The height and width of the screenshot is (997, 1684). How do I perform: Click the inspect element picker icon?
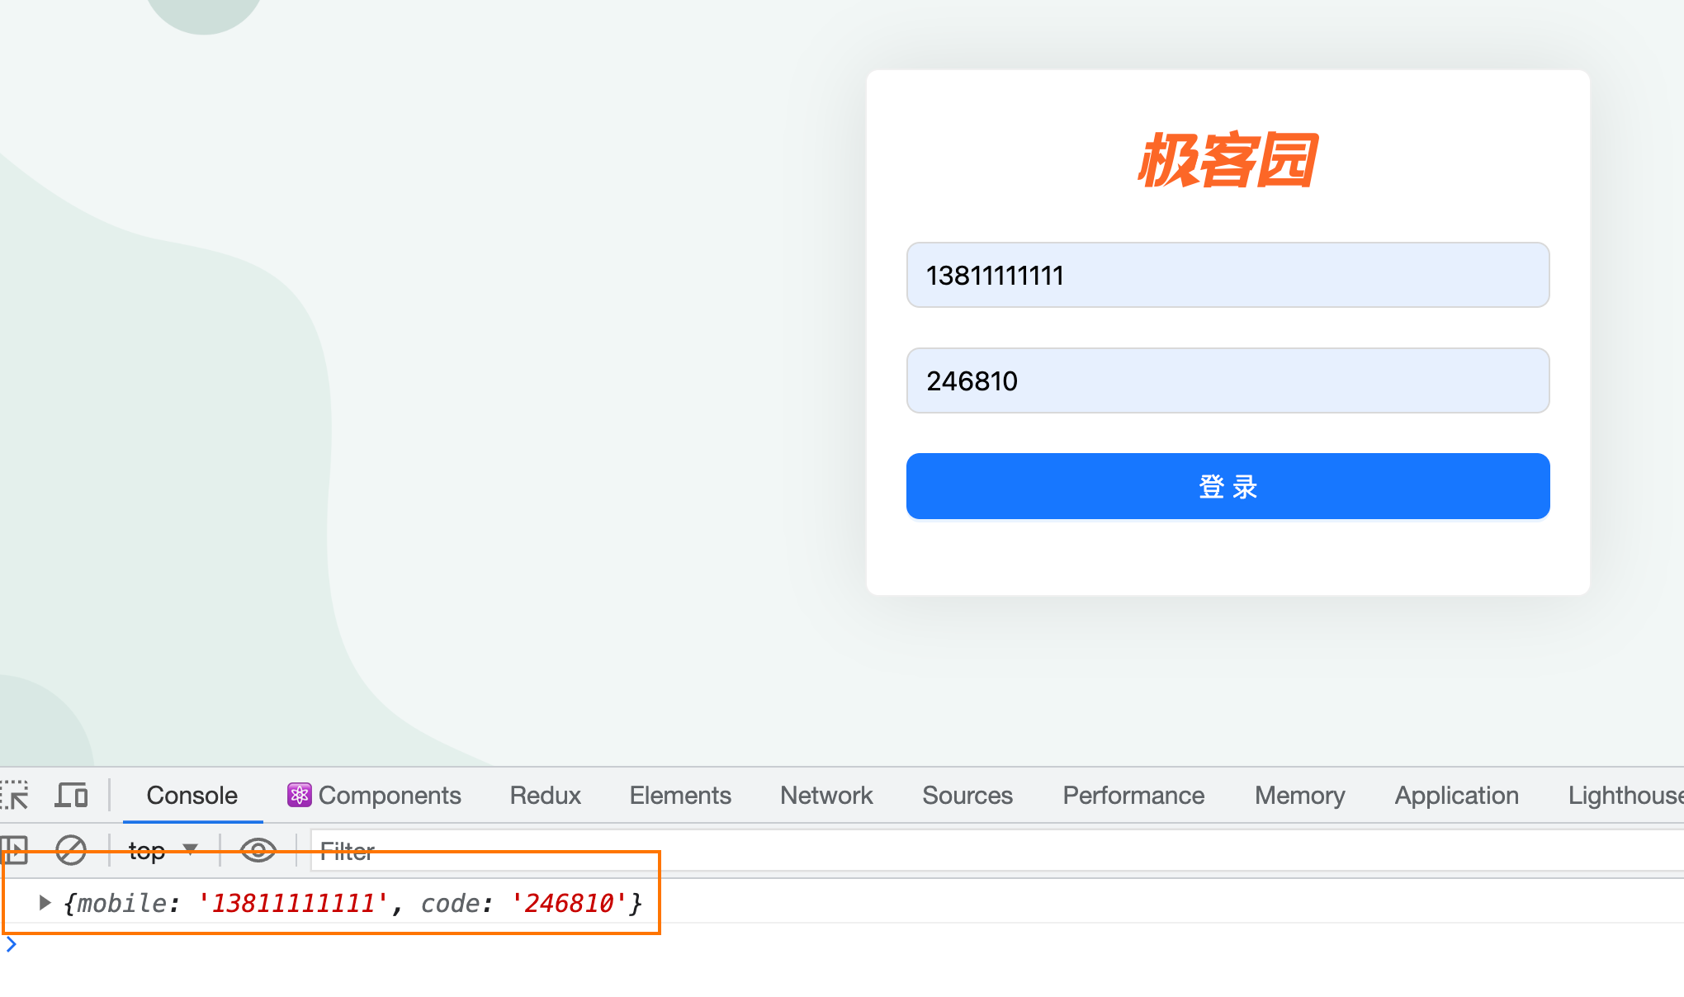click(x=15, y=796)
